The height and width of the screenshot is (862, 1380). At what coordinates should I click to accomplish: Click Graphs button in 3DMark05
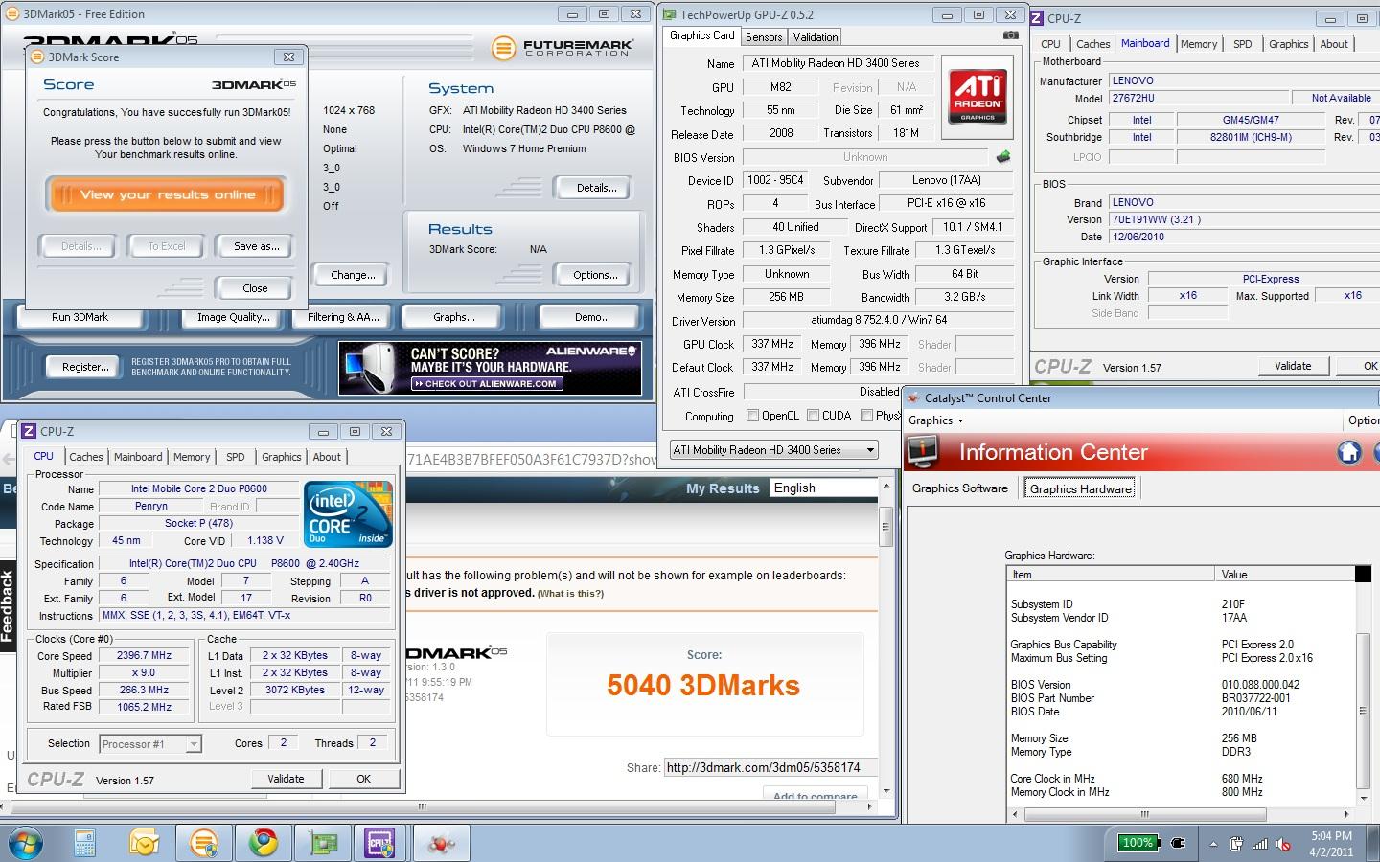coord(454,317)
